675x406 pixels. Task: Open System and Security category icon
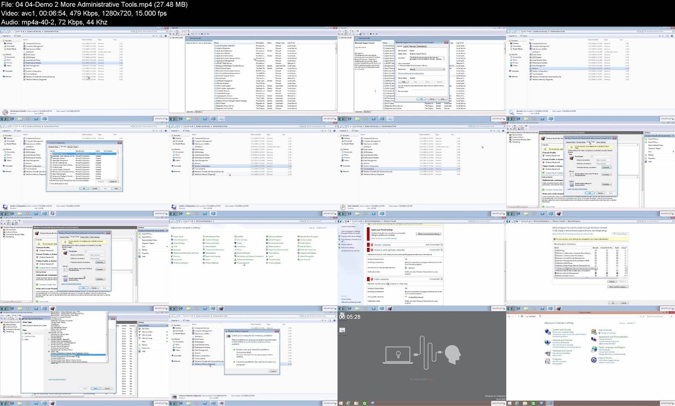pos(548,332)
